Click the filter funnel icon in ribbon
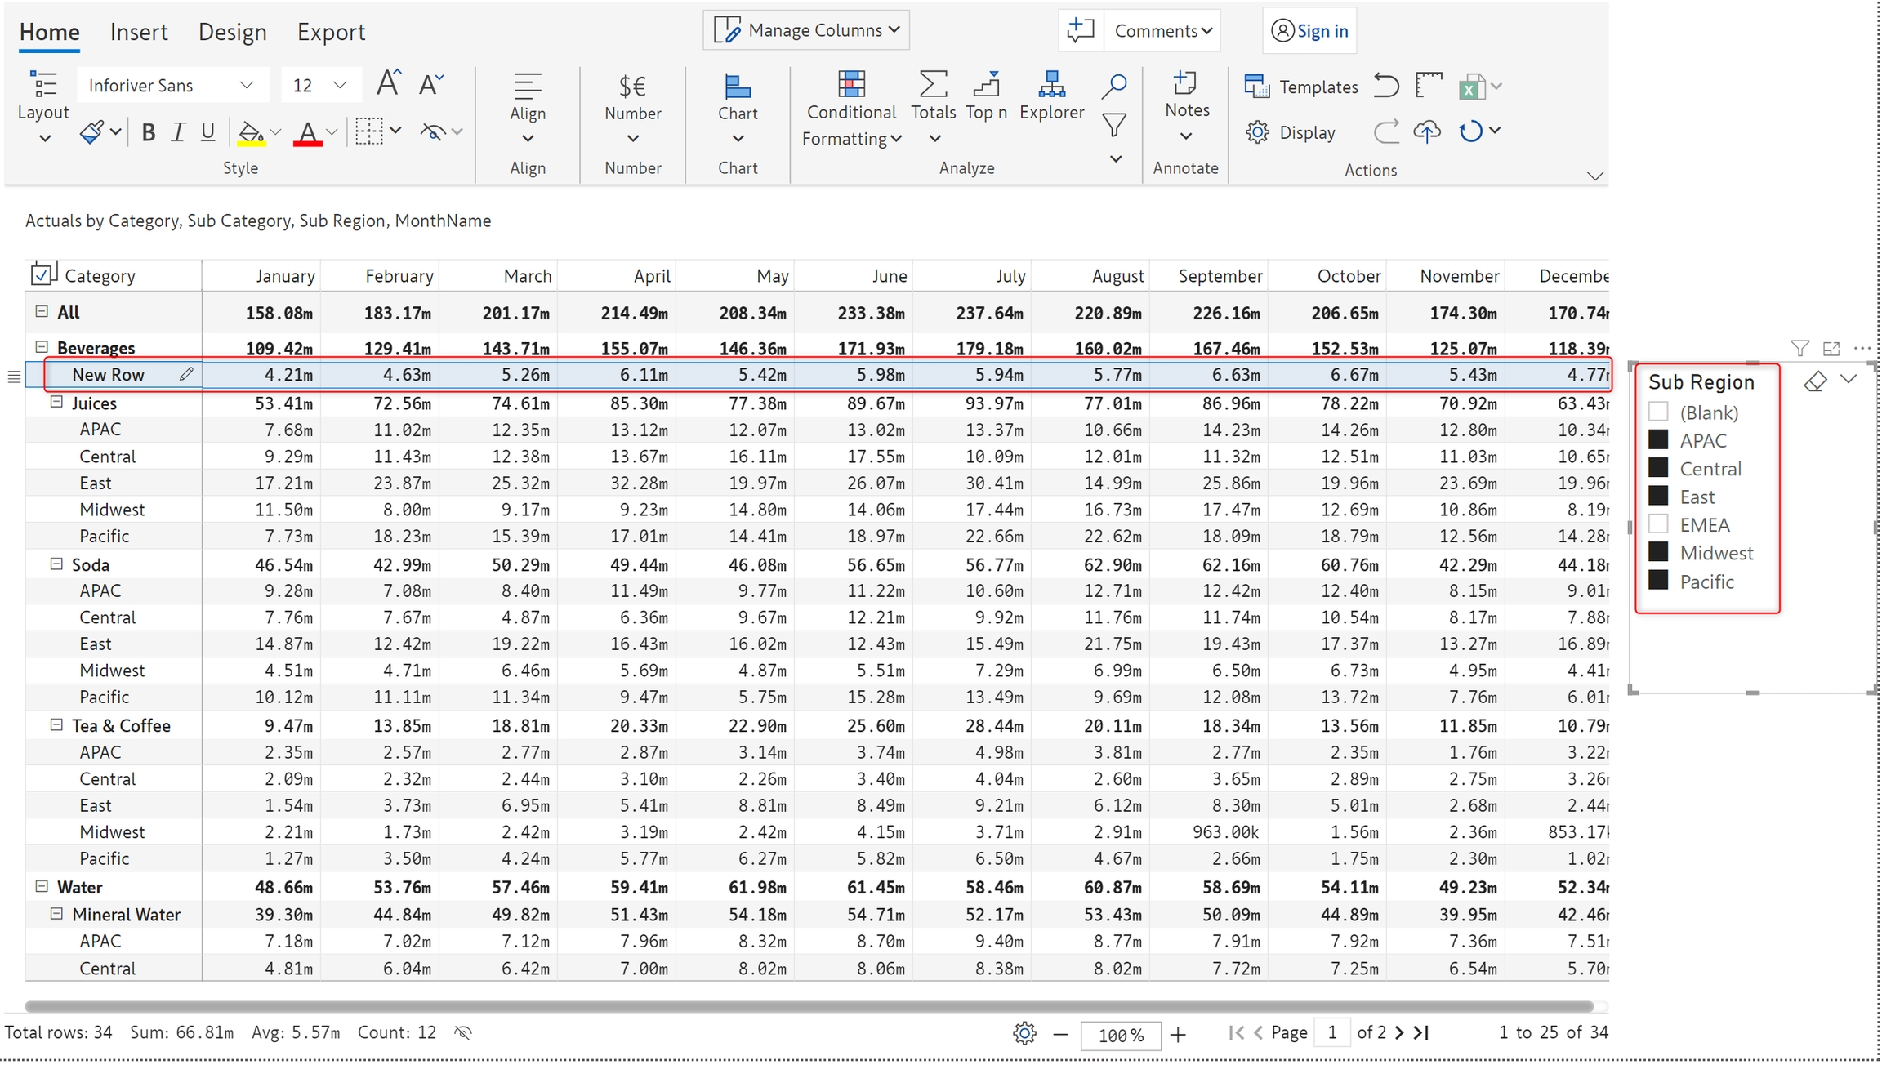Viewport: 1882px width, 1065px height. (1114, 125)
